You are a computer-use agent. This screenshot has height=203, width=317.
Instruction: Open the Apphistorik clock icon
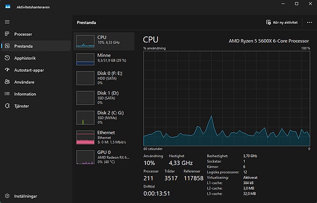click(x=7, y=58)
